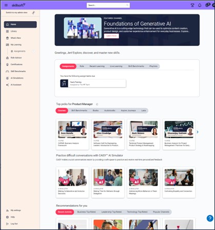Click the My Learning icon in sidebar
The width and height of the screenshot is (215, 230).
7,45
